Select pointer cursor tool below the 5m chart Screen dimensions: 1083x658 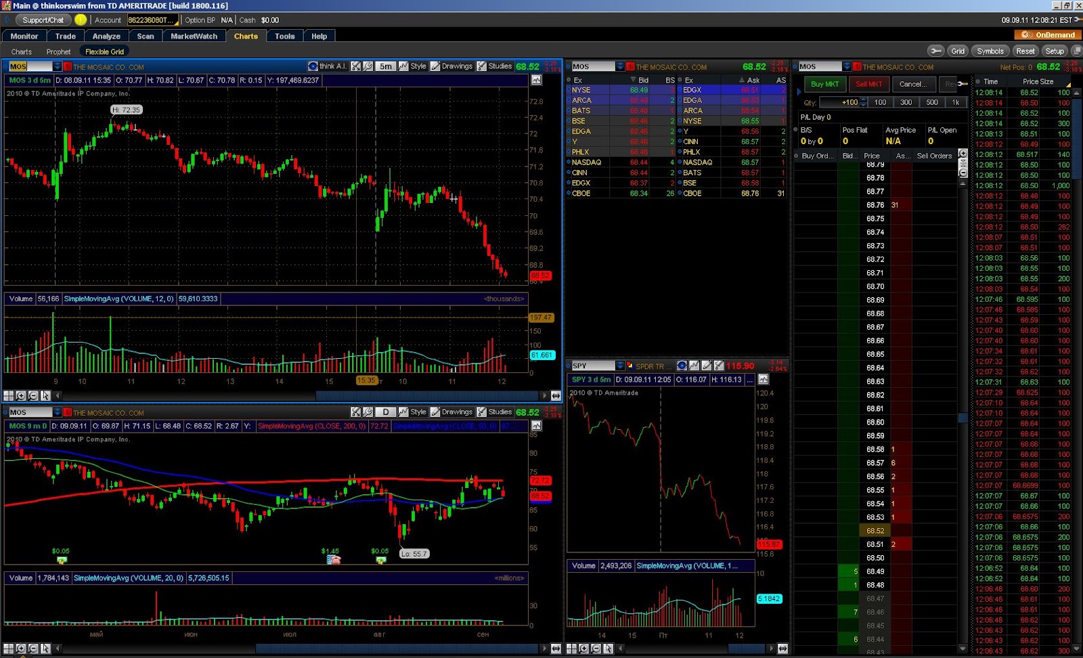45,395
